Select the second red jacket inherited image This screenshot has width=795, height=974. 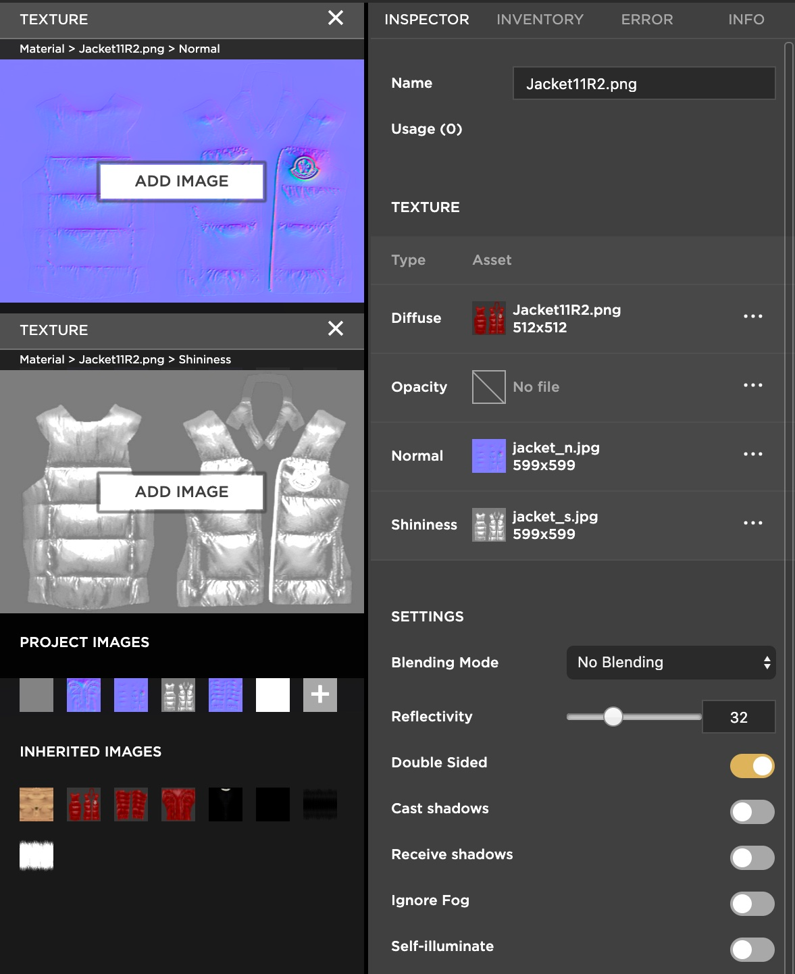(131, 804)
